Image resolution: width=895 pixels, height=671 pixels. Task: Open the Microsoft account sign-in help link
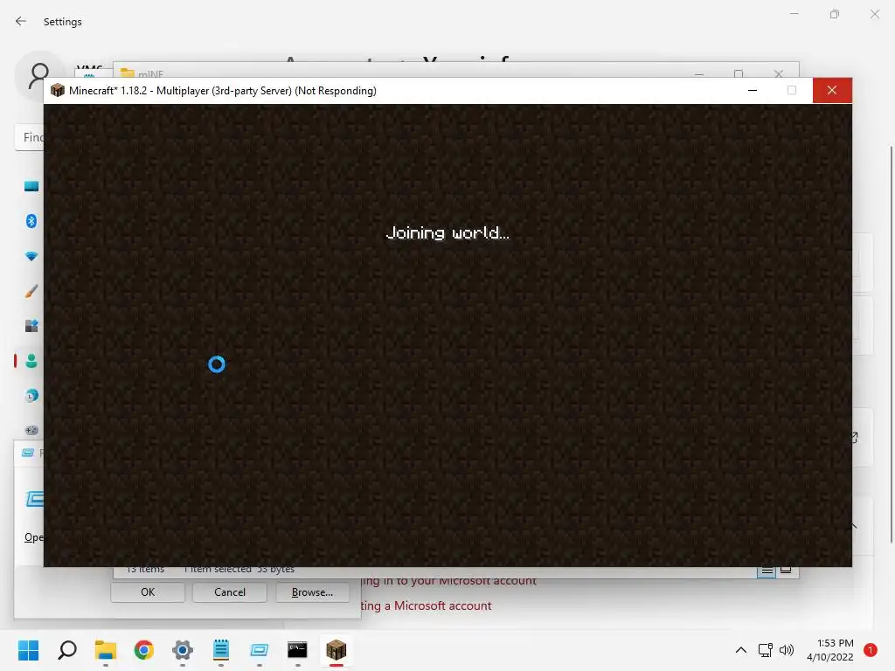[448, 580]
